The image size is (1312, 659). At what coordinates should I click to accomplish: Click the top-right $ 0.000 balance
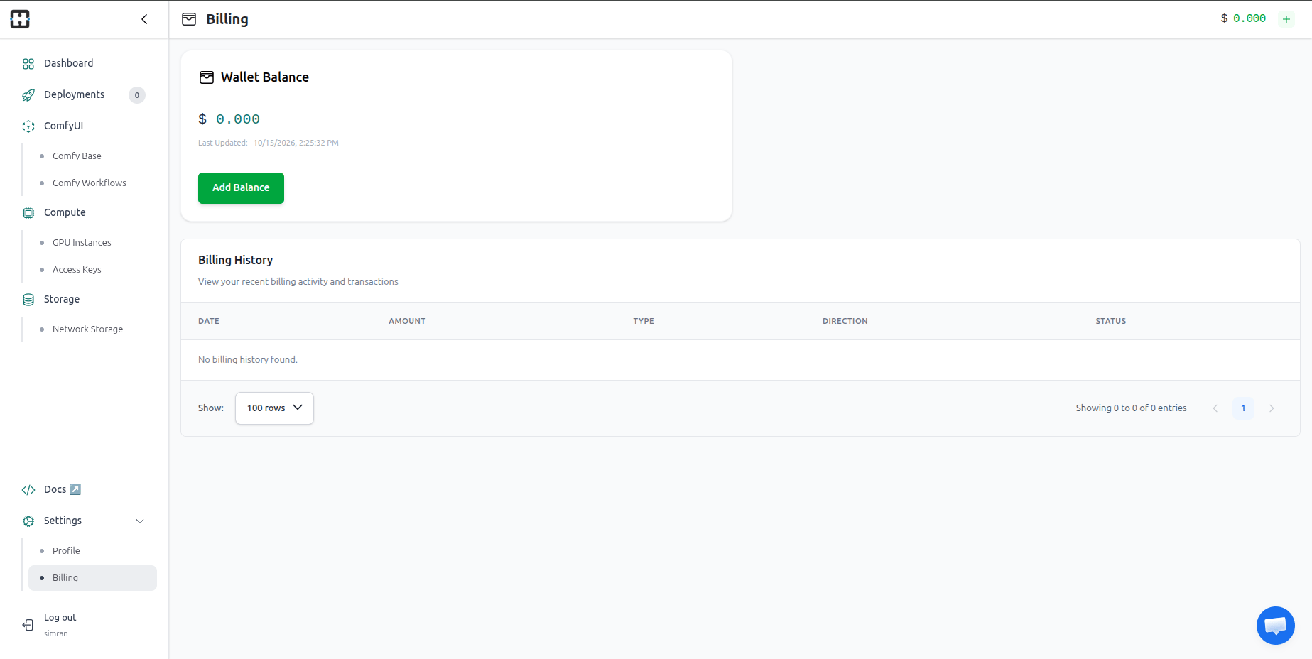point(1243,18)
